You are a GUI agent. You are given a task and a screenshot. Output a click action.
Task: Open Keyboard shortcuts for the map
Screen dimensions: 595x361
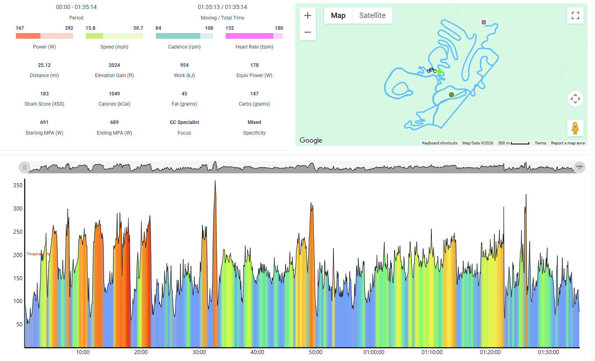440,143
